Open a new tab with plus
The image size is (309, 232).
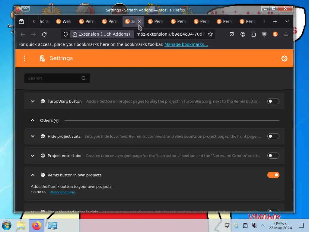[275, 21]
